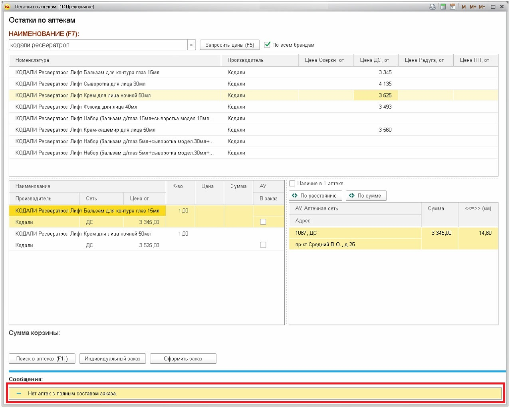Image resolution: width=510 pixels, height=408 pixels.
Task: Click the M memory button
Action: tap(463, 7)
